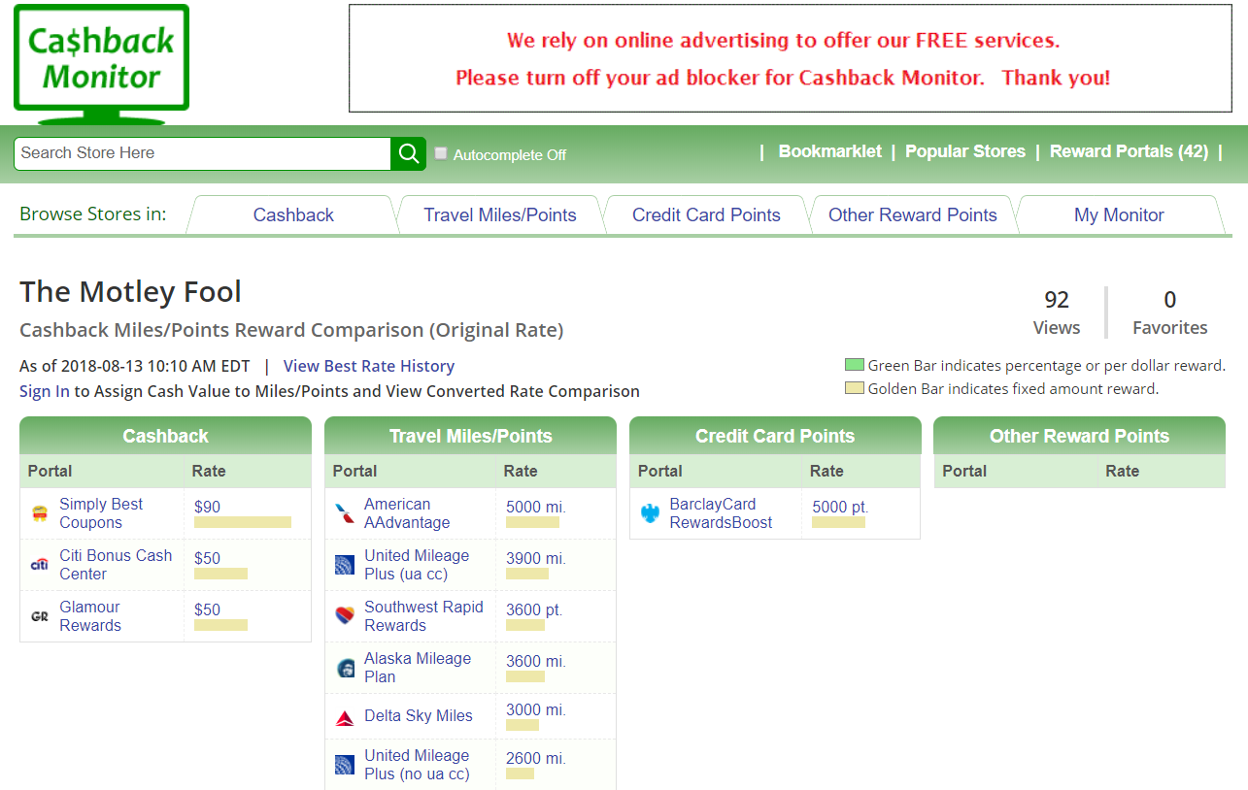This screenshot has width=1248, height=790.
Task: Open Delta Sky Miles link
Action: [419, 716]
